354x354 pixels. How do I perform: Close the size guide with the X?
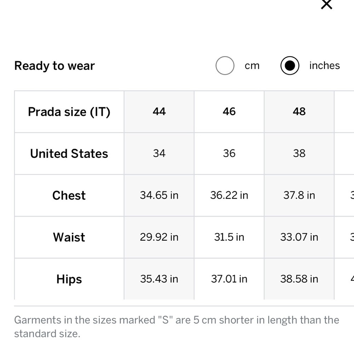(x=326, y=4)
